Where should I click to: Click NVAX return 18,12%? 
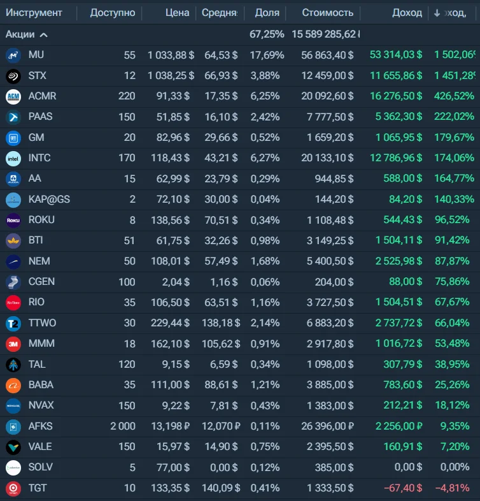452,405
